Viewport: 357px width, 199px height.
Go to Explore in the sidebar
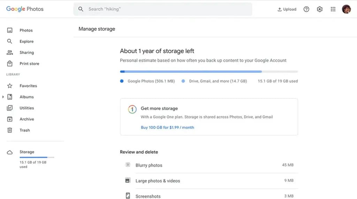pos(26,41)
